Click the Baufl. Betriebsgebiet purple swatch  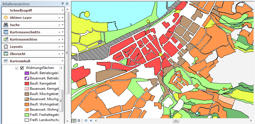[26, 73]
